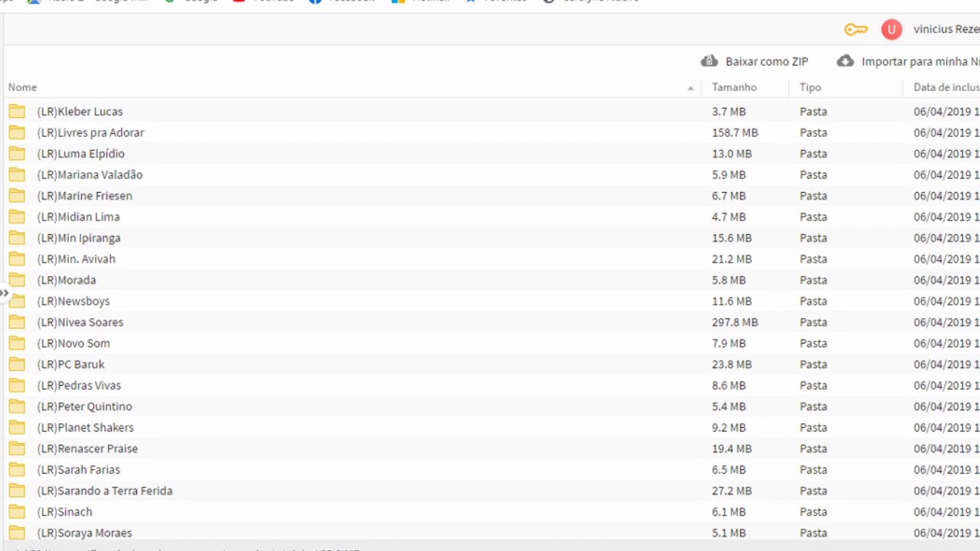Image resolution: width=980 pixels, height=551 pixels.
Task: Open vinicius Rezende account name
Action: tap(946, 29)
